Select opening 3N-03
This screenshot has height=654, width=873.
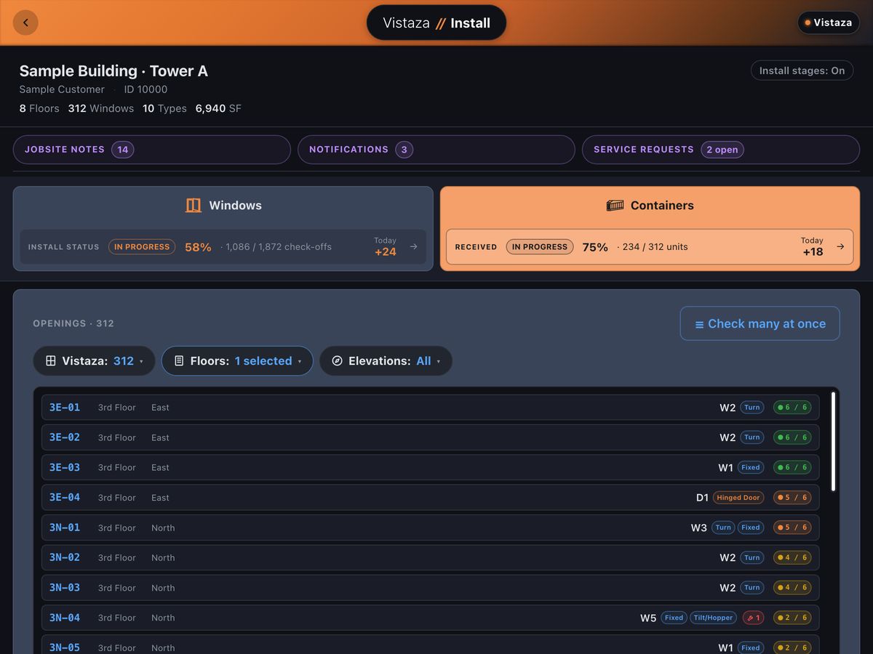(x=431, y=588)
